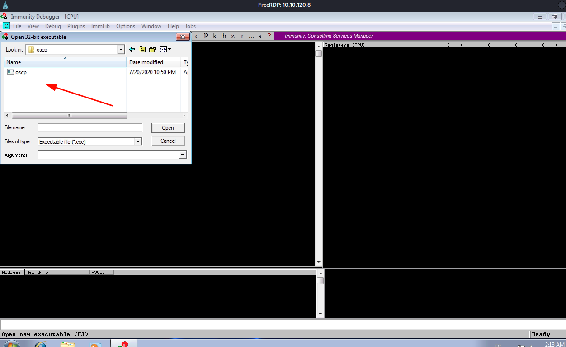Image resolution: width=566 pixels, height=347 pixels.
Task: Click dump pane scroll-down arrow
Action: [x=321, y=314]
